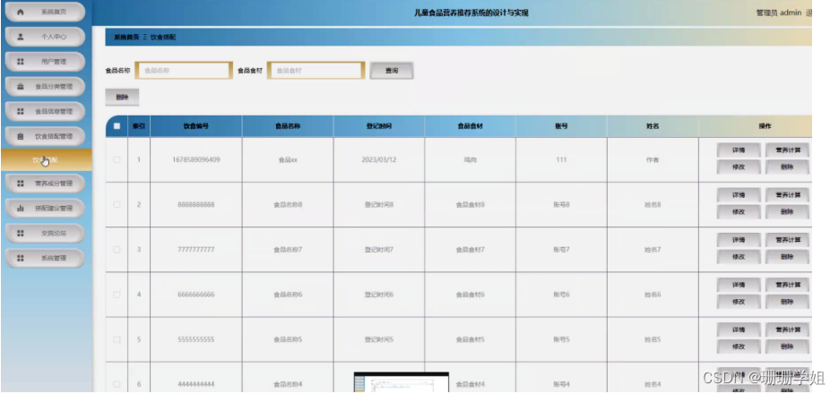Click the briefcase icon beside 食品分类管理
The height and width of the screenshot is (394, 839).
pyautogui.click(x=21, y=87)
